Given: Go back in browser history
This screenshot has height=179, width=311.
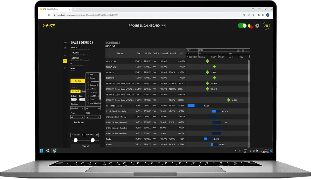Looking at the screenshot, I should click(40, 15).
